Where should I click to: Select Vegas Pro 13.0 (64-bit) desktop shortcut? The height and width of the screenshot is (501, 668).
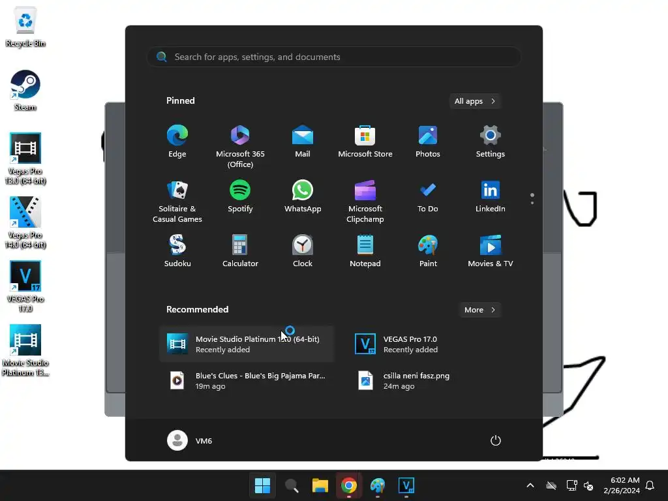(x=25, y=159)
